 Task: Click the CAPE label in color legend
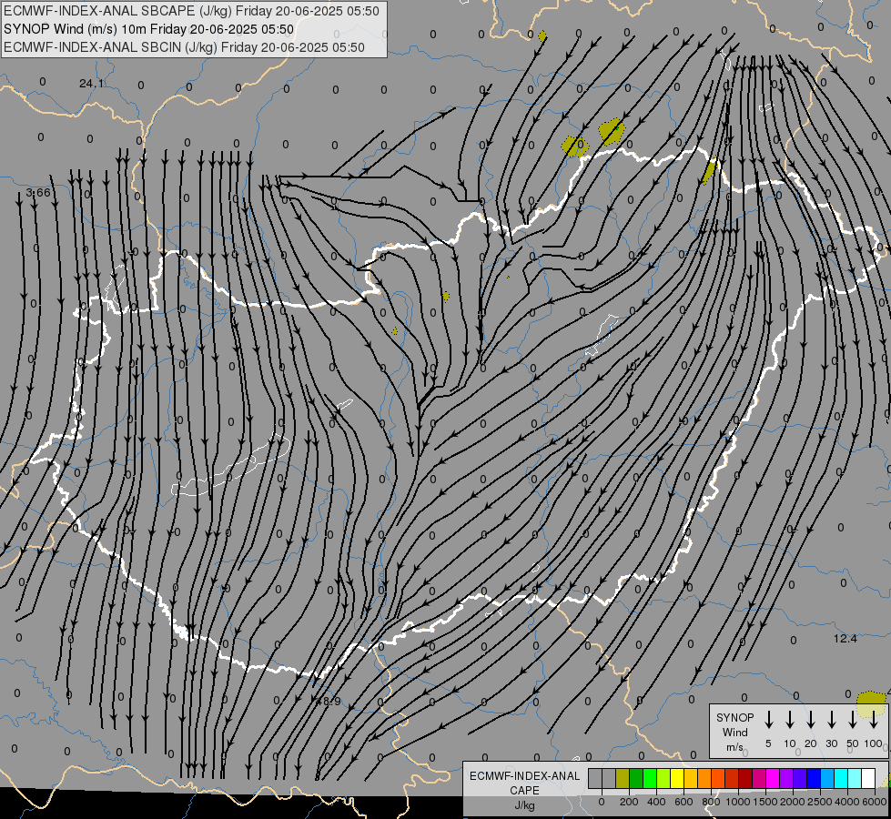click(x=524, y=791)
